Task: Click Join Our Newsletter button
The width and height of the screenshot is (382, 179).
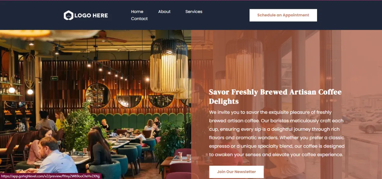Action: click(237, 172)
